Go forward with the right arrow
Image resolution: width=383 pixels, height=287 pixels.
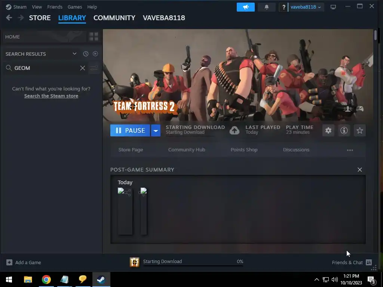(x=21, y=18)
